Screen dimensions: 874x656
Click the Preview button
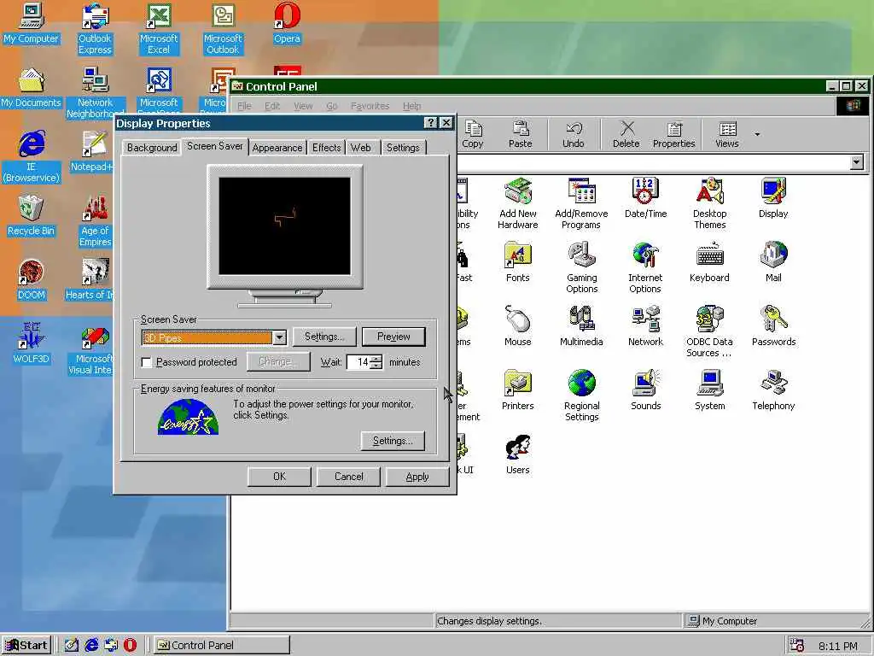click(393, 337)
